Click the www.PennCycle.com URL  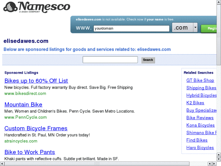(x=26, y=117)
